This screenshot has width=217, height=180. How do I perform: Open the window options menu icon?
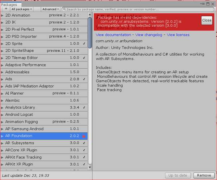pyautogui.click(x=202, y=4)
